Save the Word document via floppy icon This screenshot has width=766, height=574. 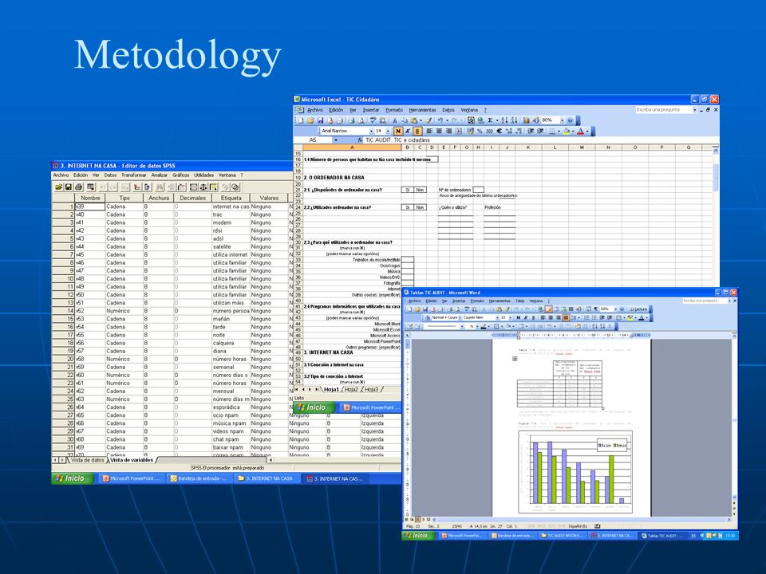coord(425,309)
